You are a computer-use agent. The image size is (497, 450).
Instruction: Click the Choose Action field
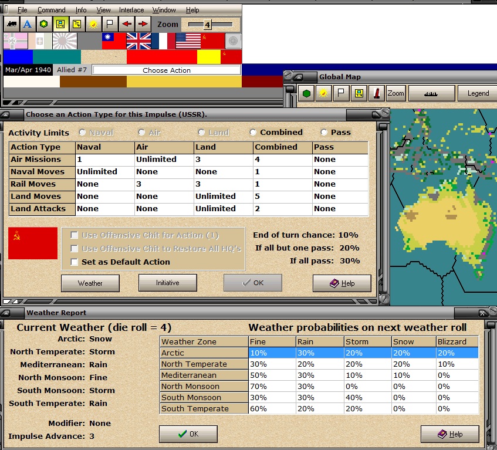coord(167,70)
